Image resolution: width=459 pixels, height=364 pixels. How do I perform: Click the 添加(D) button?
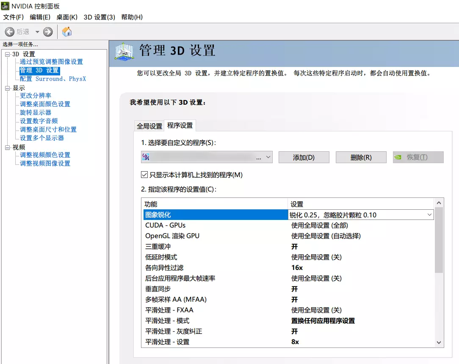(304, 157)
